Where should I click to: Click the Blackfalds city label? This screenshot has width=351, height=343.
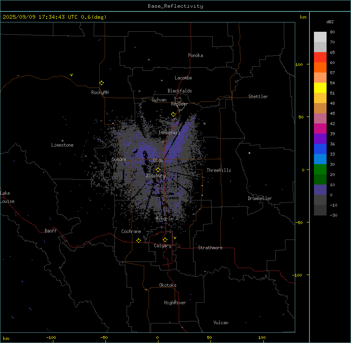point(180,91)
